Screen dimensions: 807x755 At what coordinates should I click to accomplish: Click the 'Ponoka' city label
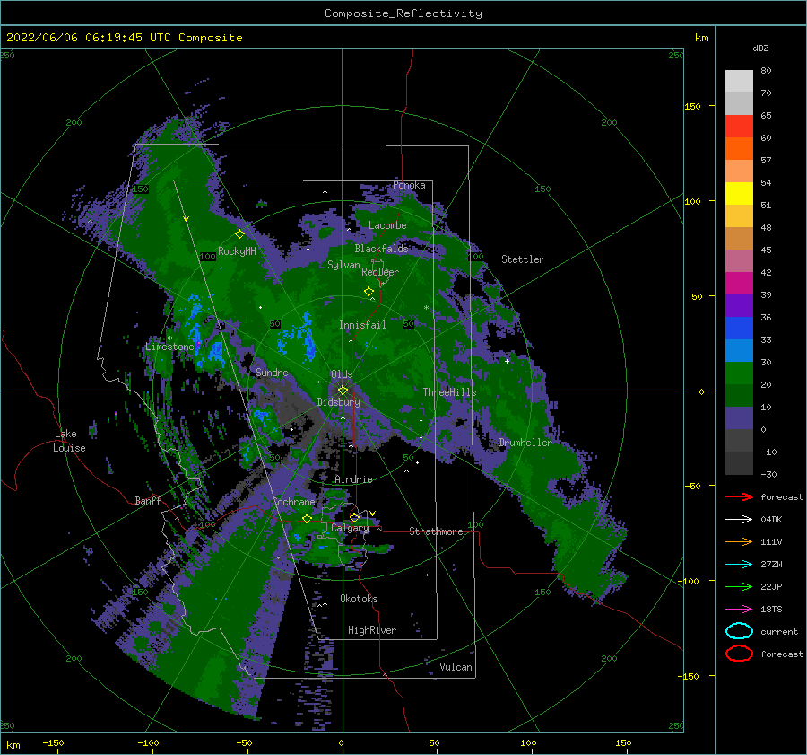tap(409, 185)
